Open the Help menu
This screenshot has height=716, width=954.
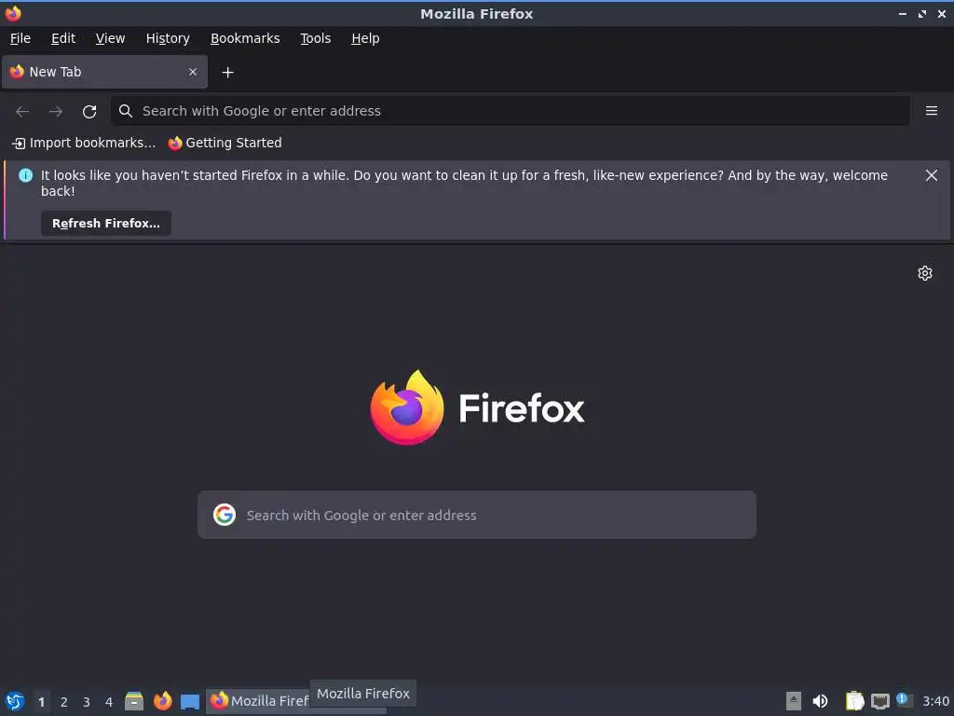[x=365, y=38]
